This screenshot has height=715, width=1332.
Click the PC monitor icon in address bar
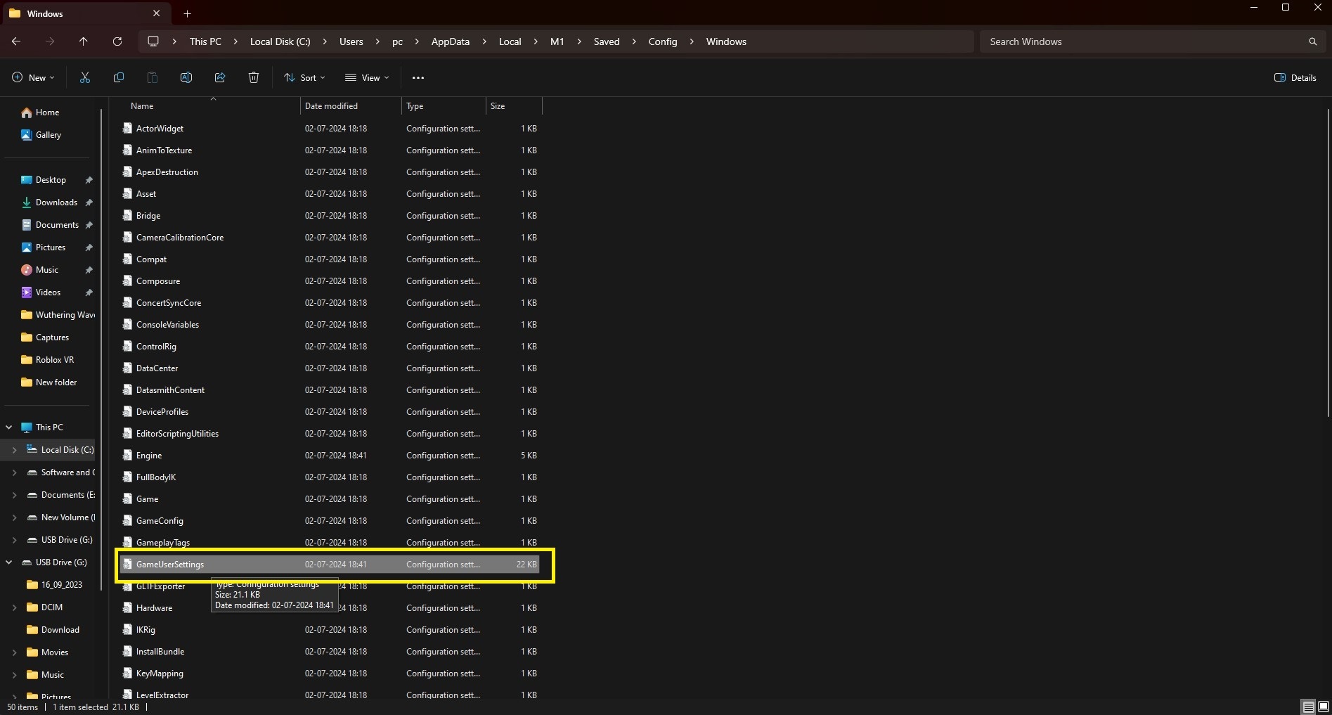click(x=153, y=41)
